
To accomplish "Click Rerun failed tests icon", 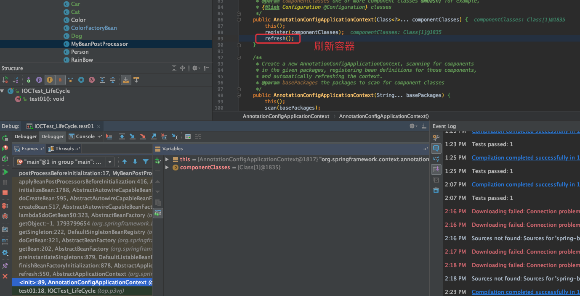I will click(x=5, y=148).
